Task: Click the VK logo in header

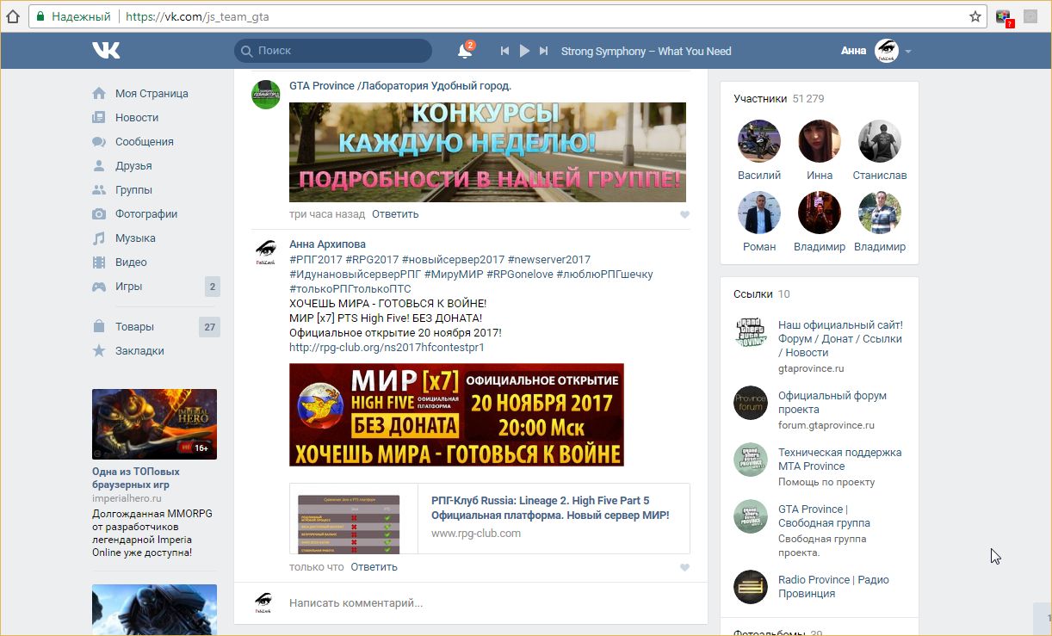Action: [x=106, y=51]
